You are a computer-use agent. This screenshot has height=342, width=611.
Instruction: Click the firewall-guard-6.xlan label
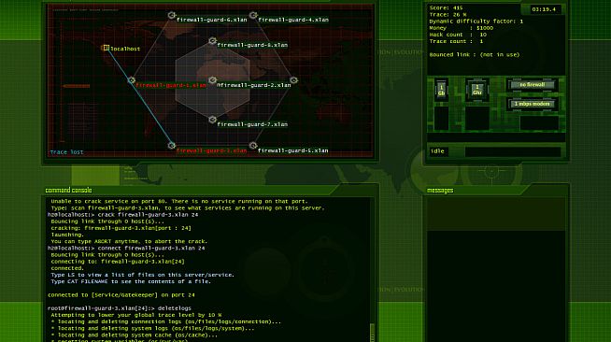point(211,20)
